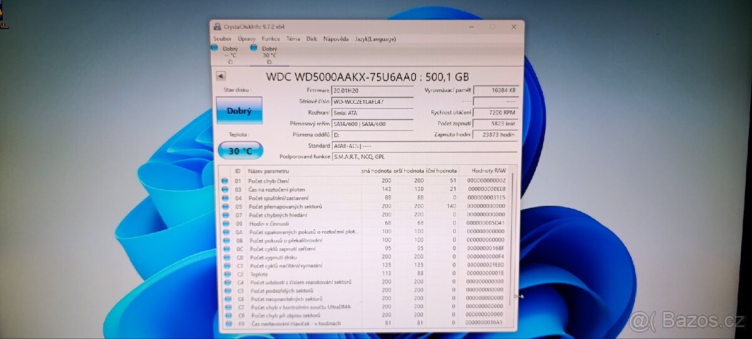Click the Standard field ATA8-ACS
The image size is (752, 339).
425,146
